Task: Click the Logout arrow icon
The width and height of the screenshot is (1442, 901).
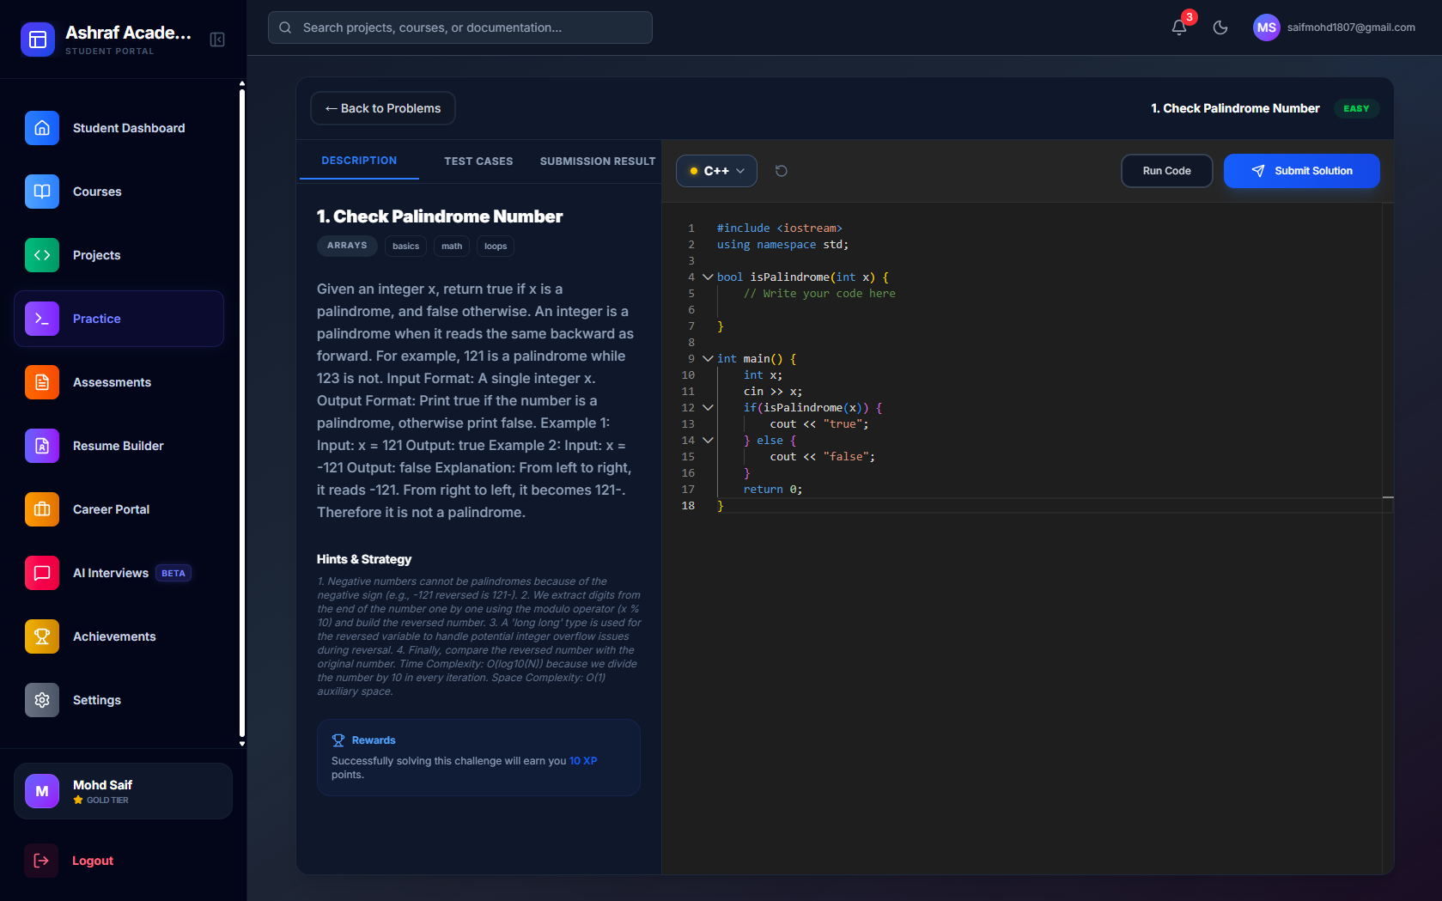Action: (41, 861)
